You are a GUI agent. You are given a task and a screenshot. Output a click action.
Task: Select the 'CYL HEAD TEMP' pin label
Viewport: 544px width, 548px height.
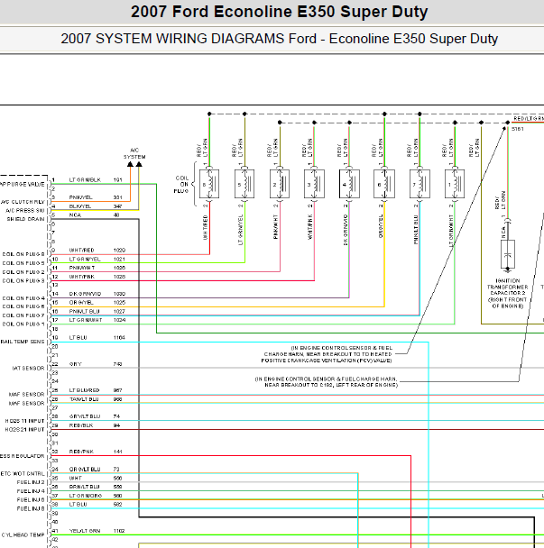pyautogui.click(x=23, y=535)
